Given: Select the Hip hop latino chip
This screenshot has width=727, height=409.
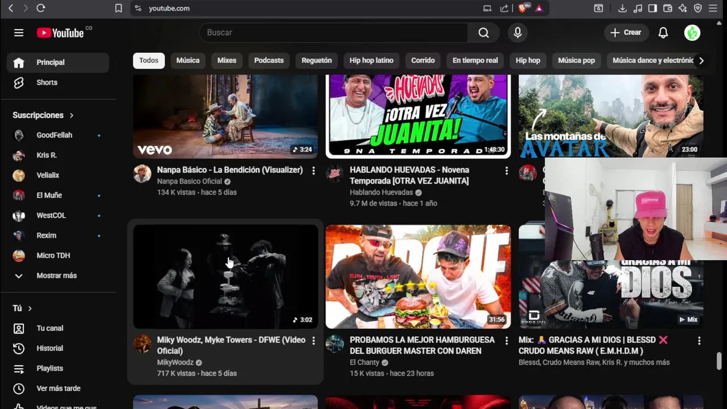Looking at the screenshot, I should tap(371, 60).
